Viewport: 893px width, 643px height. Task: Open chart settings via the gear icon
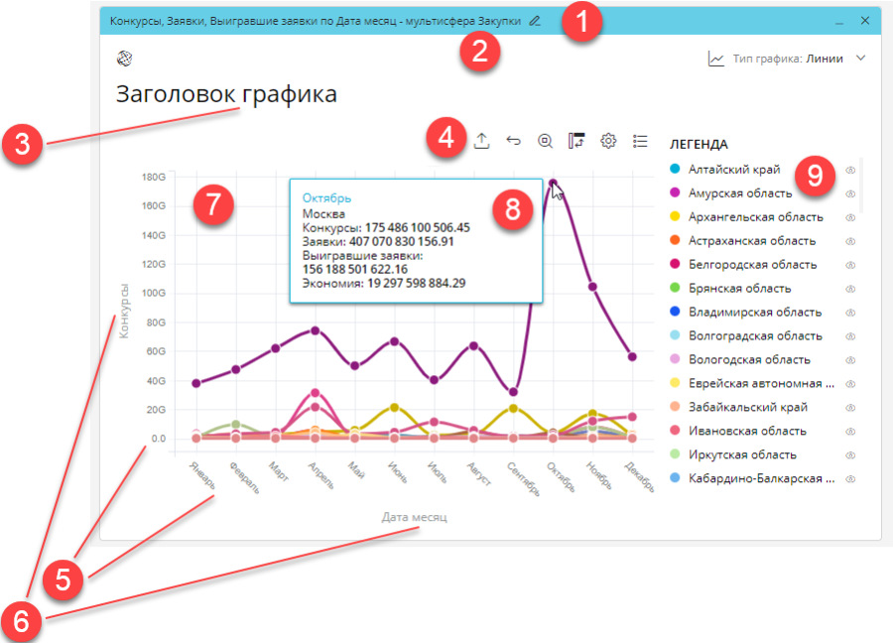(x=609, y=141)
